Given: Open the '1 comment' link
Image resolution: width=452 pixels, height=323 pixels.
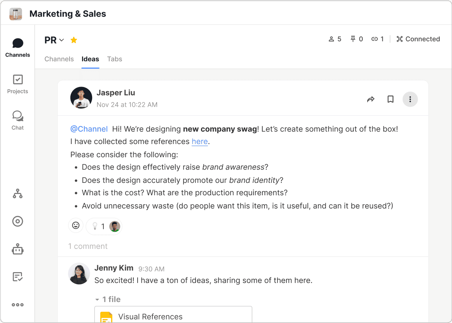Looking at the screenshot, I should 88,247.
